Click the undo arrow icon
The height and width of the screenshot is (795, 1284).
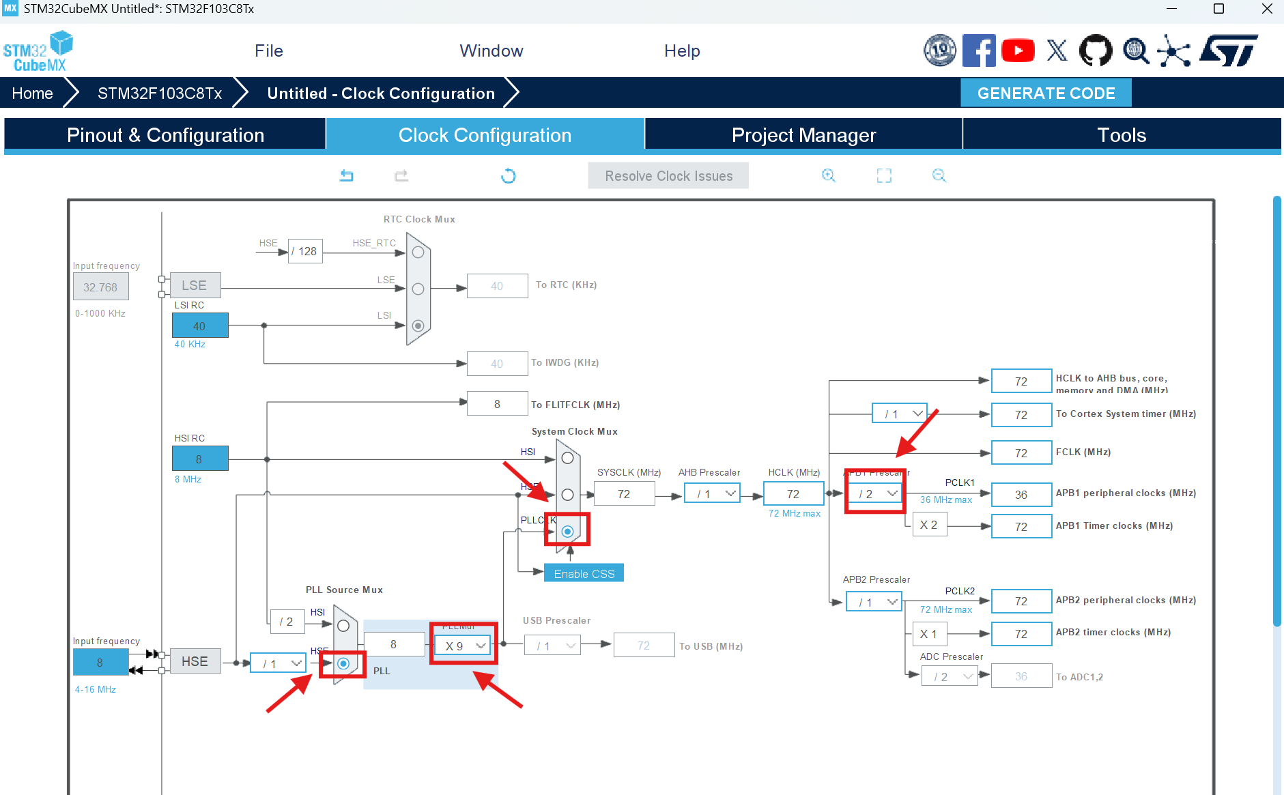347,176
